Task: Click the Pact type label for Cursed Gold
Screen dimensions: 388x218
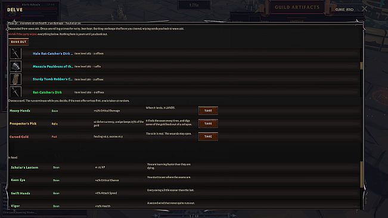Action: pos(54,136)
